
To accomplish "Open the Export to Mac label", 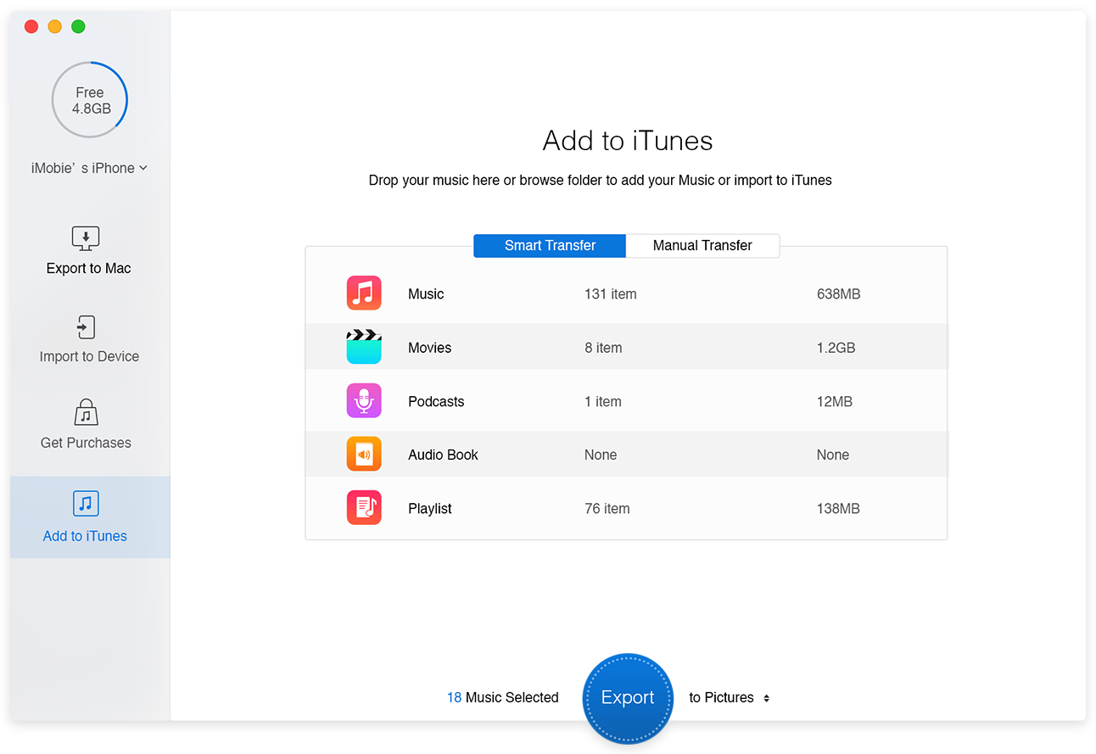I will (x=89, y=268).
